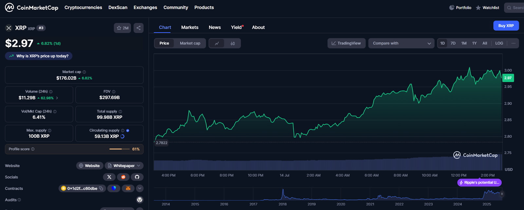The image size is (524, 210).
Task: Open the Compare with dropdown
Action: tap(401, 43)
